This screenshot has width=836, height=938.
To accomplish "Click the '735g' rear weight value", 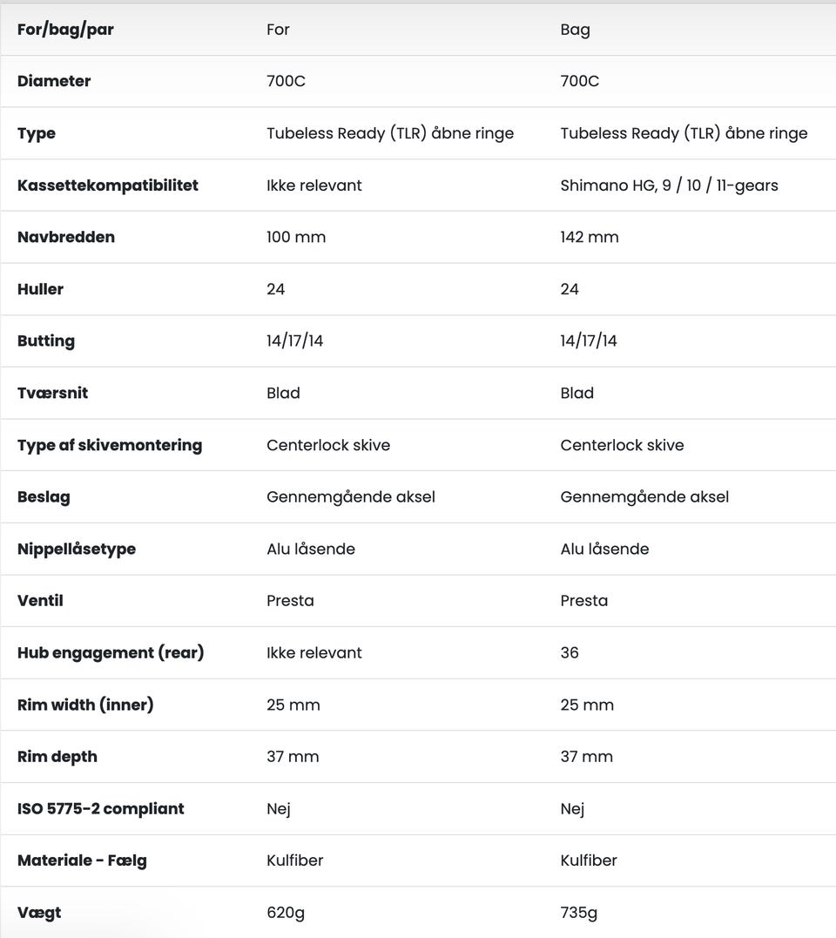I will [579, 913].
